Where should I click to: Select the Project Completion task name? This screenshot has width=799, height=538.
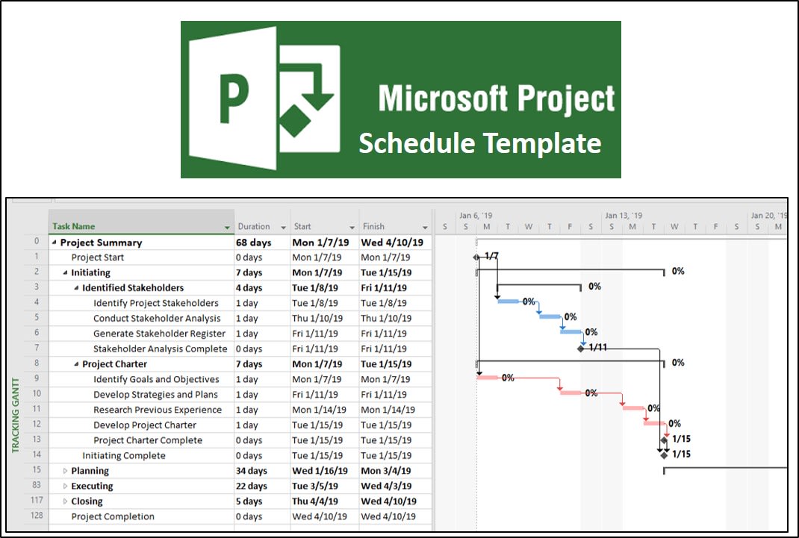(x=113, y=516)
